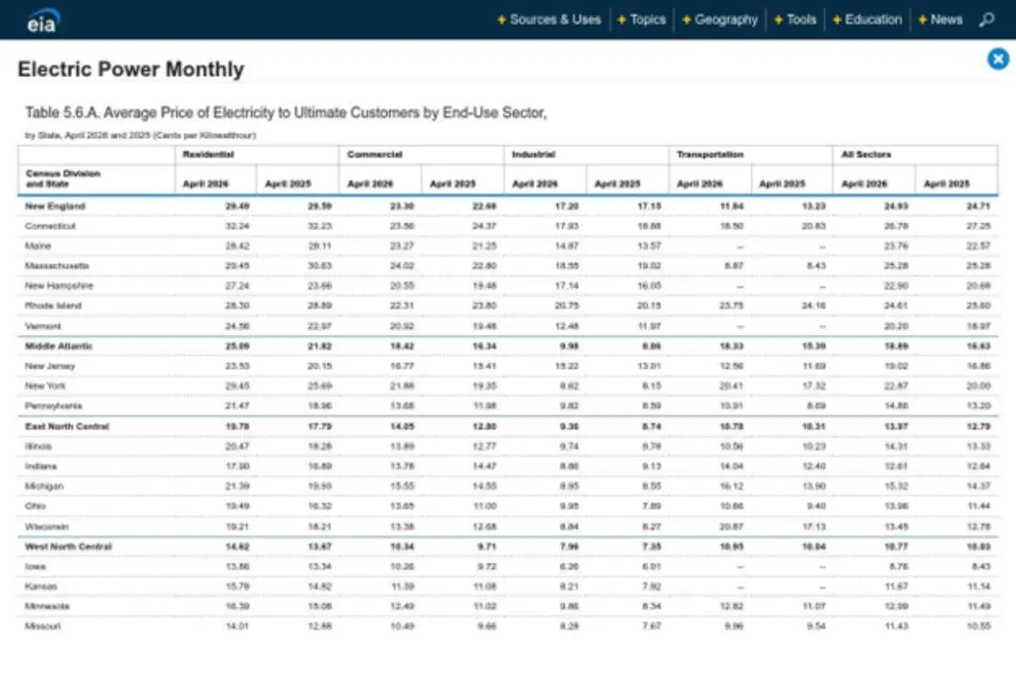Select the East North Central row label
Viewport: 1016px width, 677px height.
67,427
